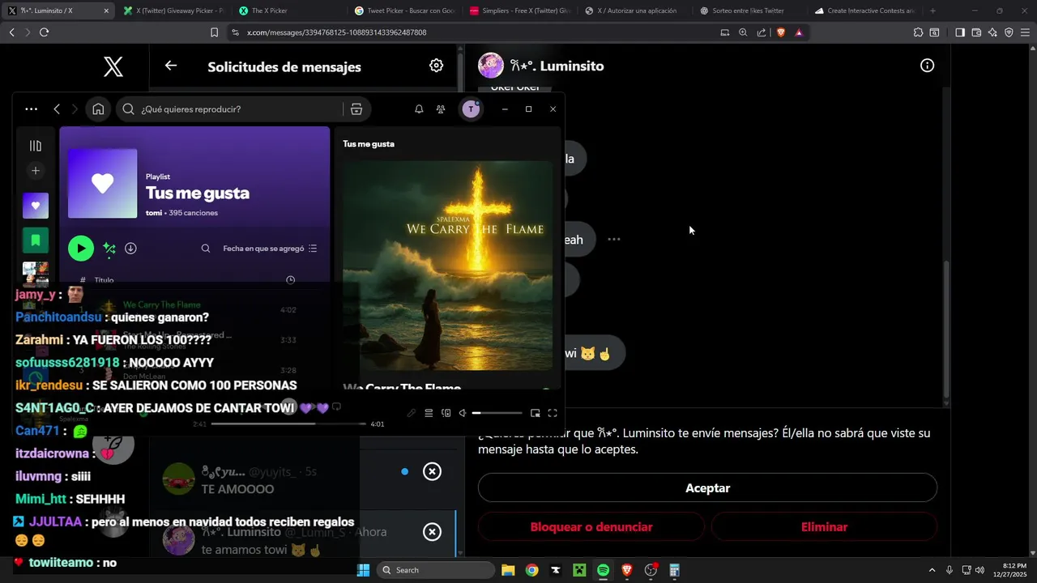Click Bloquear o denunciar button
The height and width of the screenshot is (583, 1037).
(591, 527)
